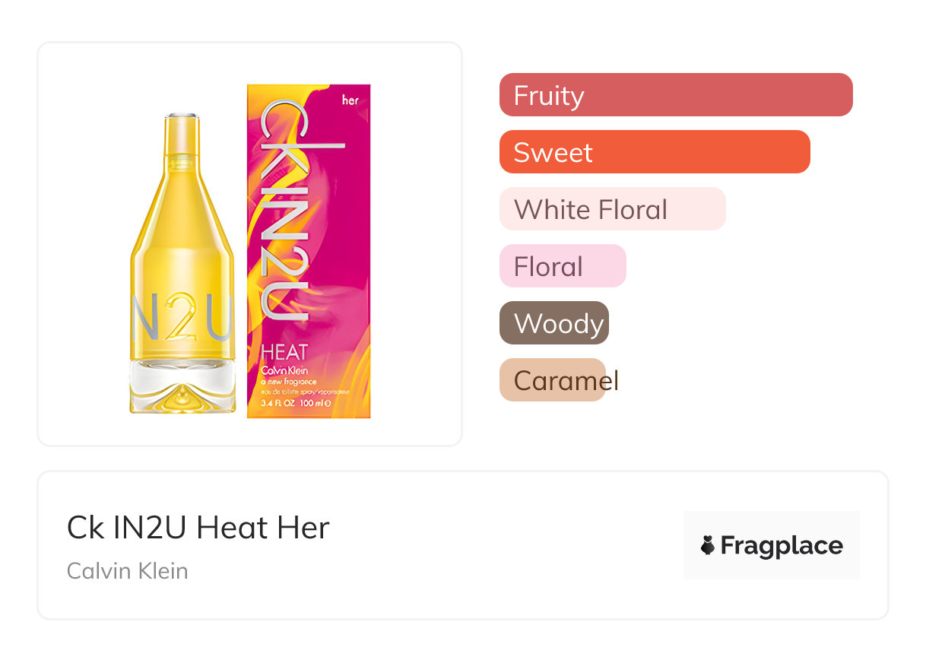Click the Fragplace bottle logo icon
The height and width of the screenshot is (657, 926).
(708, 545)
